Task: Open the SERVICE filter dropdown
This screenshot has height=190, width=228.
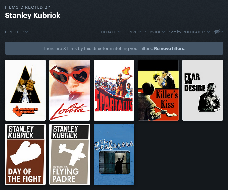Action: click(x=155, y=32)
